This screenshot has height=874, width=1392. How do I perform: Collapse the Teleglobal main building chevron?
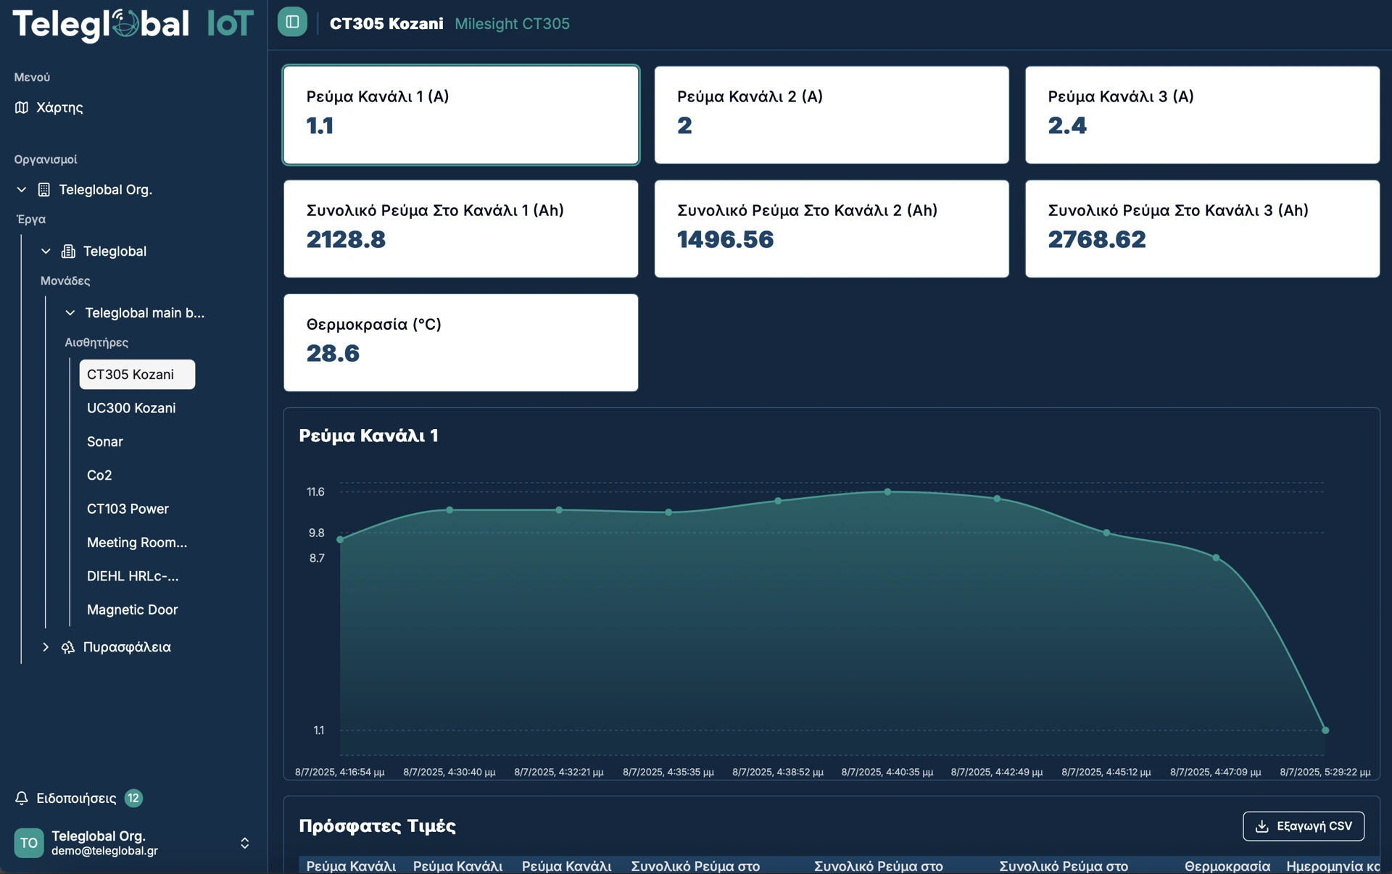[70, 313]
